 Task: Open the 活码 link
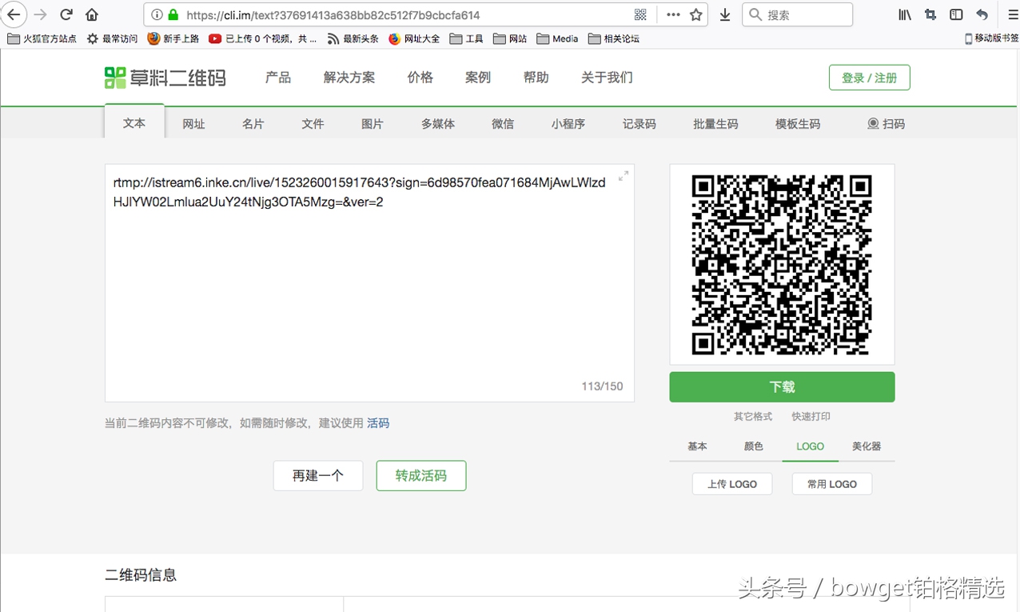[x=377, y=423]
